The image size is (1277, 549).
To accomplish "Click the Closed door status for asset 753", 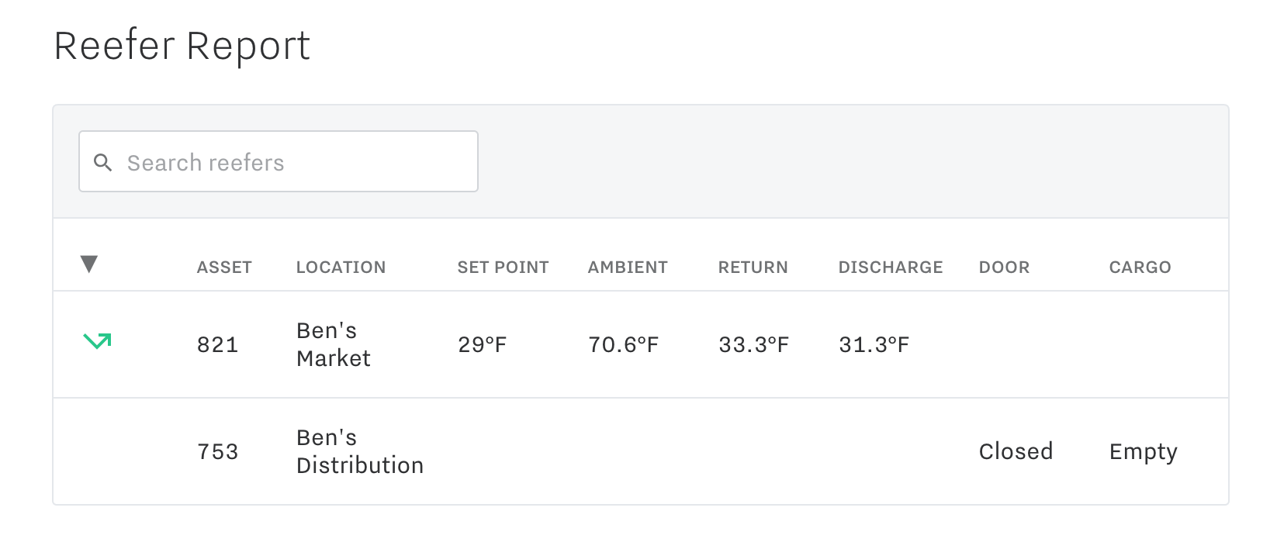I will tap(1016, 451).
